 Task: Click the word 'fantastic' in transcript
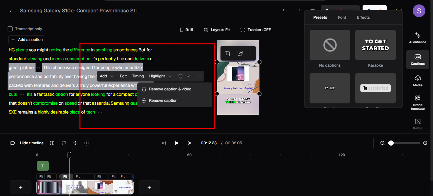[x=46, y=94]
